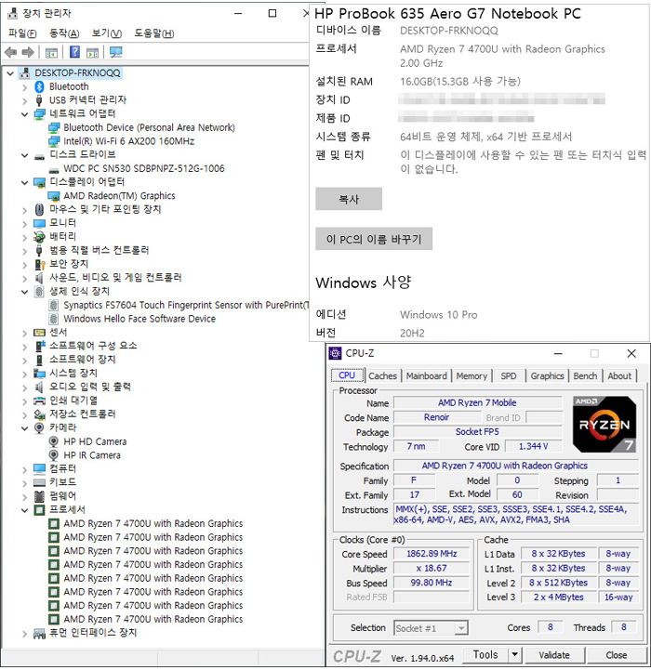Select Bluetooth Device (Personal Area Network)
The height and width of the screenshot is (670, 651).
click(150, 127)
